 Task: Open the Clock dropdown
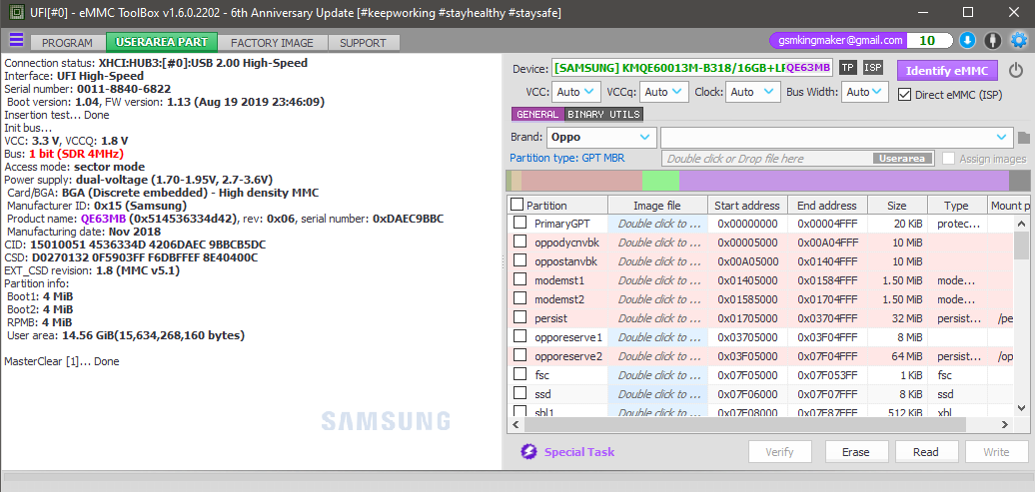[x=752, y=92]
